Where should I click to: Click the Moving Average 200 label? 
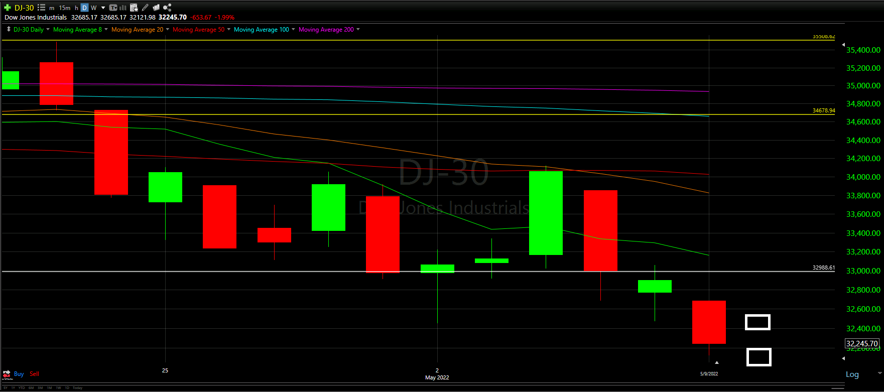326,30
